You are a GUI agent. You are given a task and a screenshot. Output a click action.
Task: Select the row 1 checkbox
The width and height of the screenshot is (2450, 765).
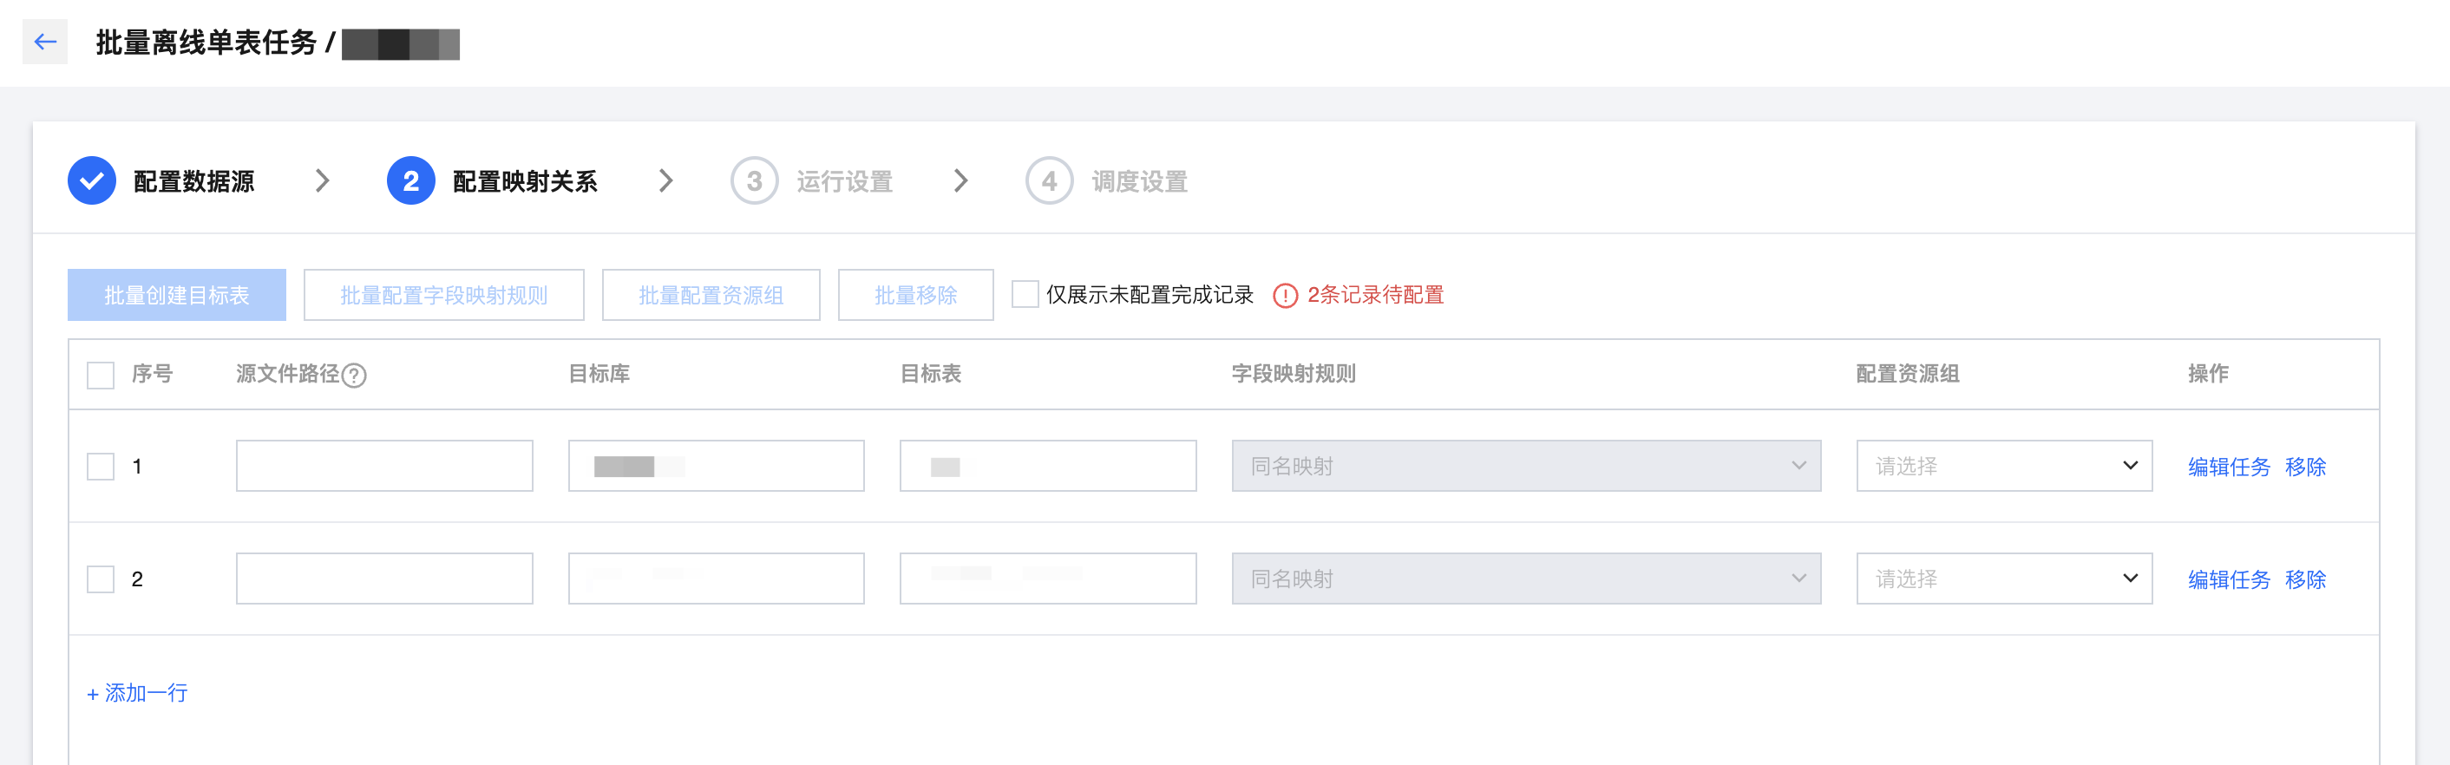101,467
